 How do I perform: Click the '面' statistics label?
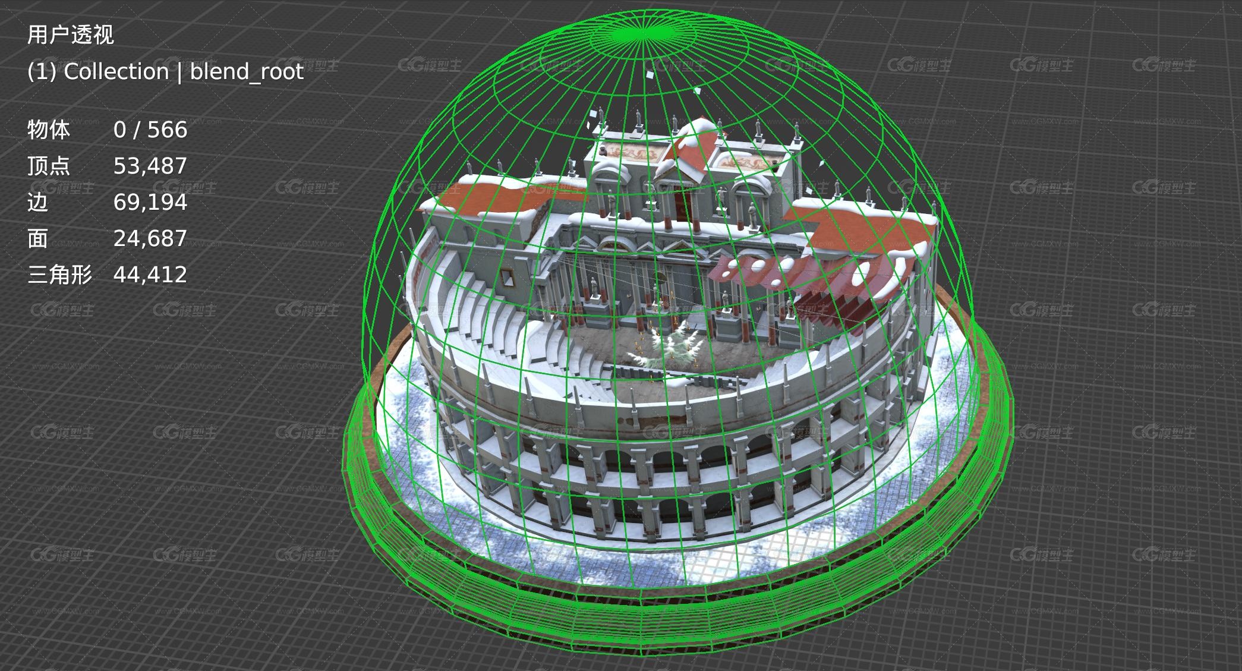click(x=37, y=238)
